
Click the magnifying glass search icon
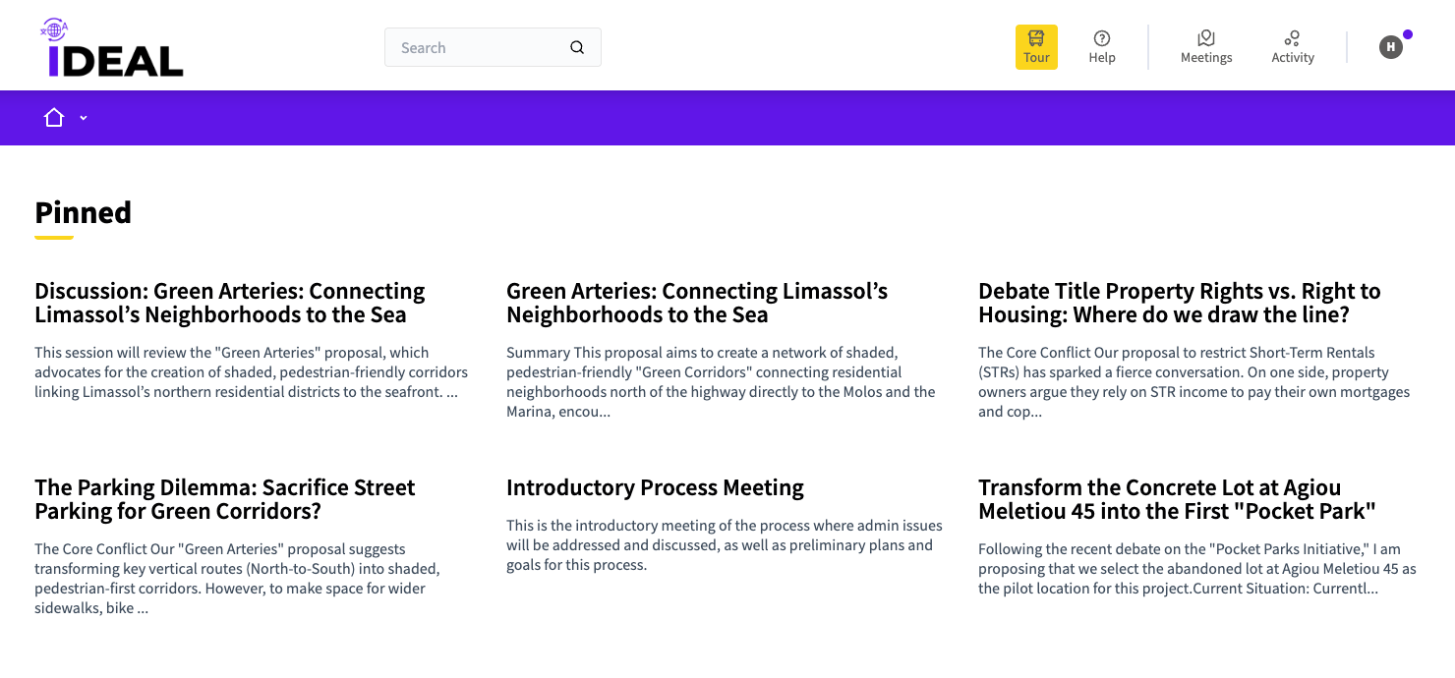point(577,47)
